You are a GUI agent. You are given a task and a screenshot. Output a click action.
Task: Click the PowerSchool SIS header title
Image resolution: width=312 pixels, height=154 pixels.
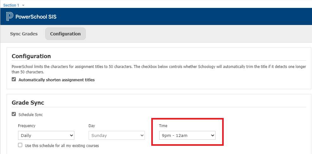(36, 17)
